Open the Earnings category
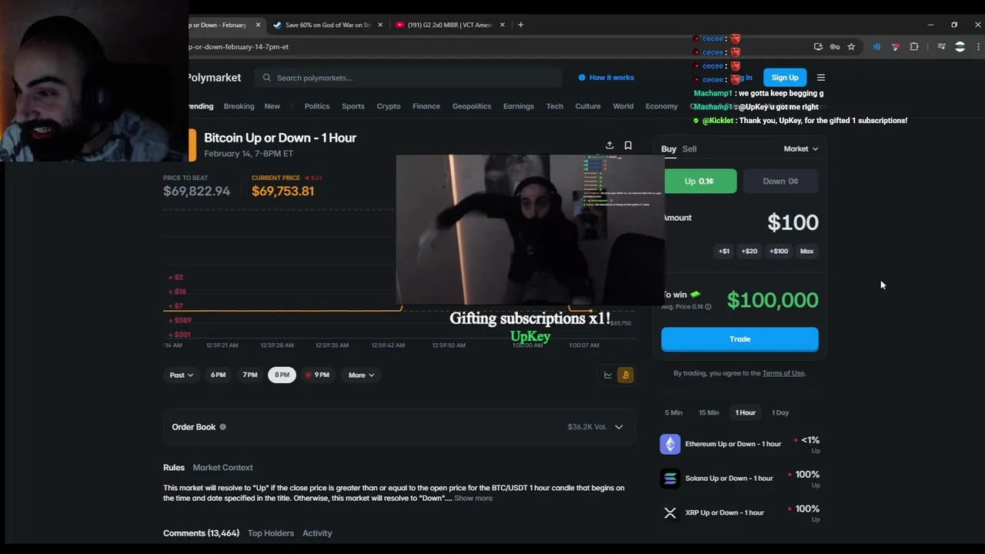985x554 pixels. 519,106
